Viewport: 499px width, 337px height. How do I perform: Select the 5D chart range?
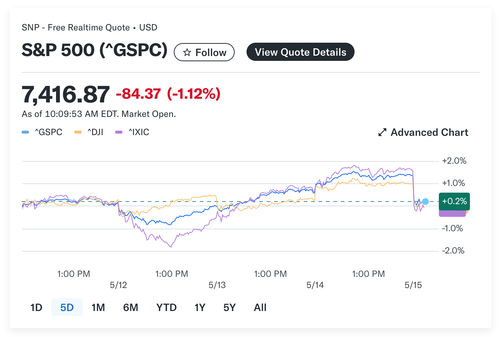(67, 307)
